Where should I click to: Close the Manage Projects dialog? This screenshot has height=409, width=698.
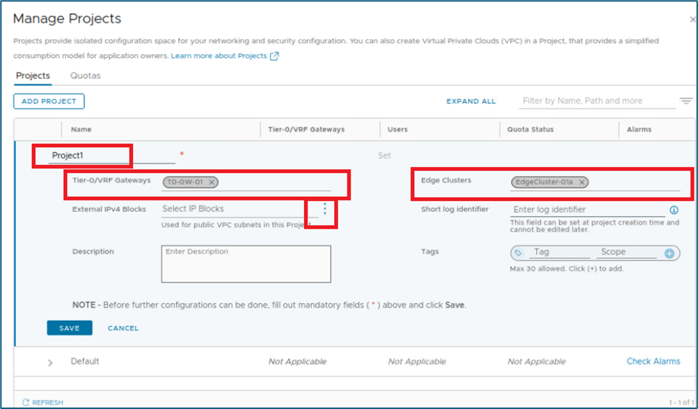(x=691, y=20)
